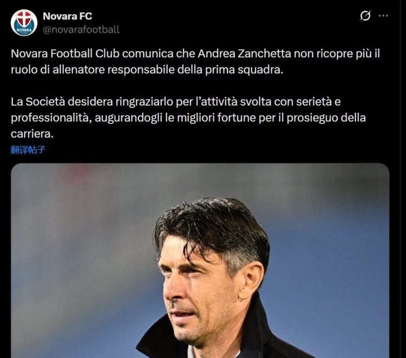Open the Novara FC profile avatar
The image size is (406, 358).
click(24, 23)
